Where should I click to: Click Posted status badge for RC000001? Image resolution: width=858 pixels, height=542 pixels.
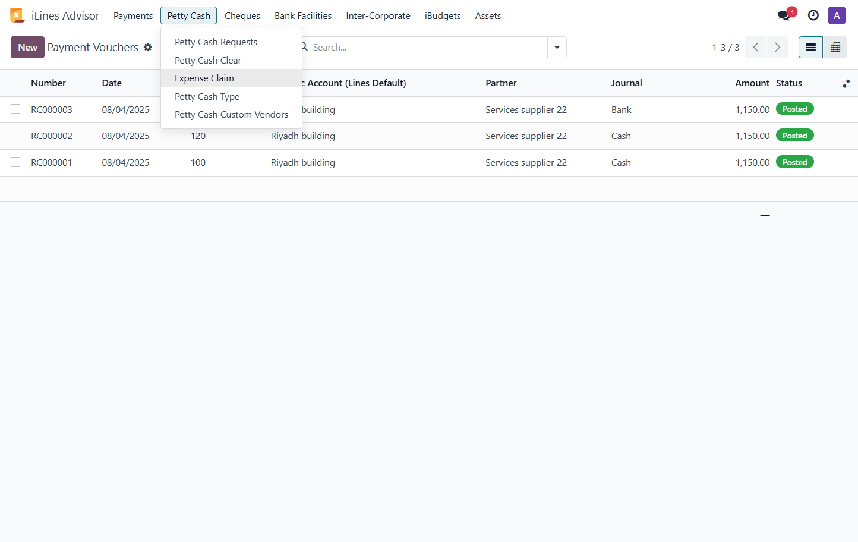pos(794,162)
